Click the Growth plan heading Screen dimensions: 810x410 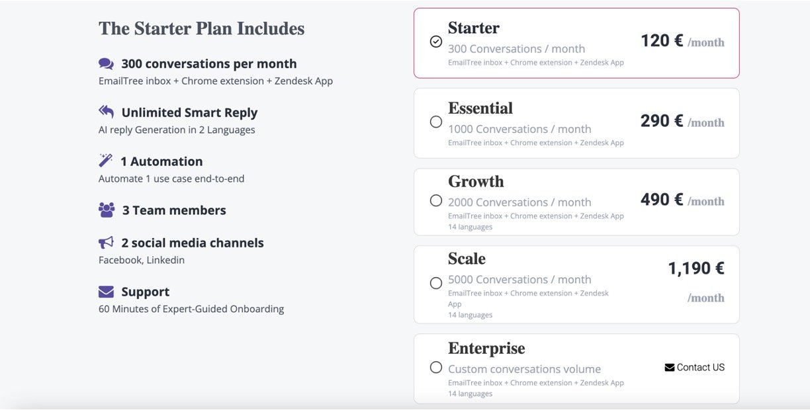(476, 182)
